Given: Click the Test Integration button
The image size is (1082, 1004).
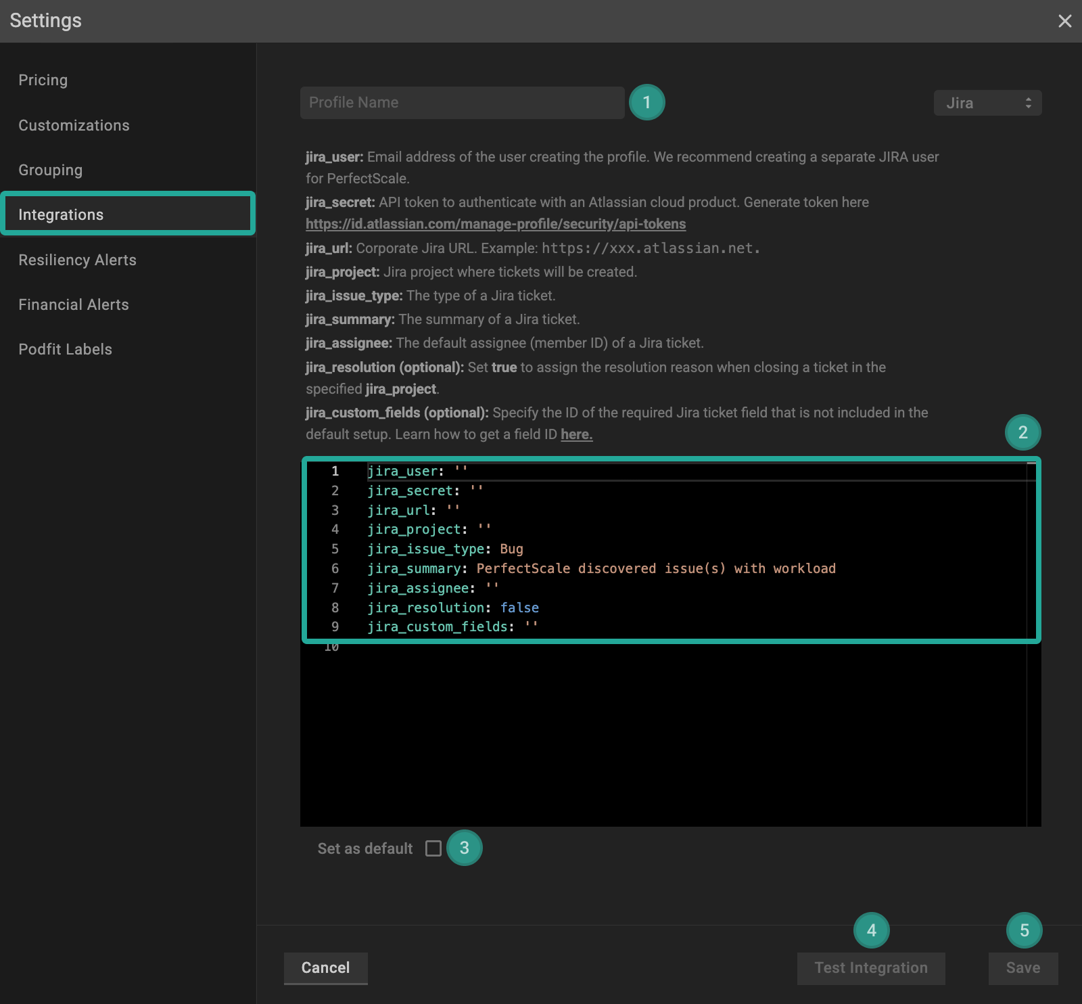Looking at the screenshot, I should 870,968.
